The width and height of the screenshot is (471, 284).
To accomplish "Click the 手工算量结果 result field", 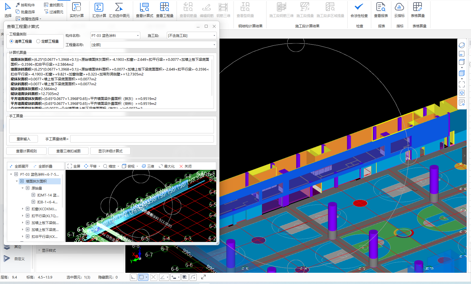I will click(142, 139).
